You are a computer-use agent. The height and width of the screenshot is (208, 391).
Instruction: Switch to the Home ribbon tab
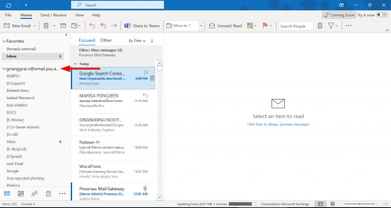[x=26, y=15]
